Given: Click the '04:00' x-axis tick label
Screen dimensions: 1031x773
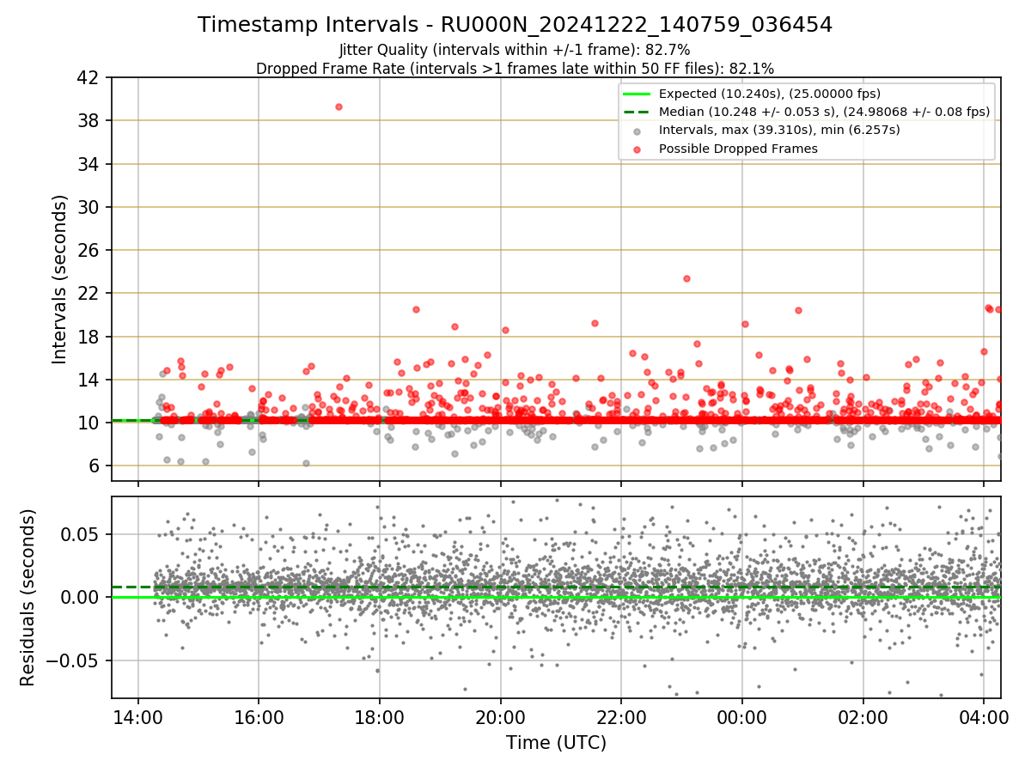Looking at the screenshot, I should (x=983, y=716).
